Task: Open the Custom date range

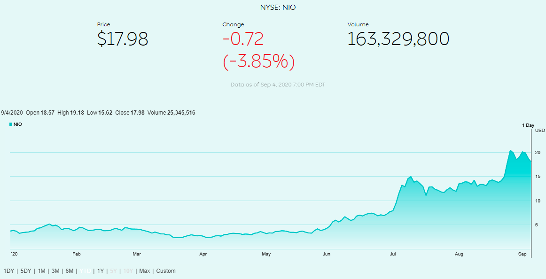Action: click(x=166, y=271)
